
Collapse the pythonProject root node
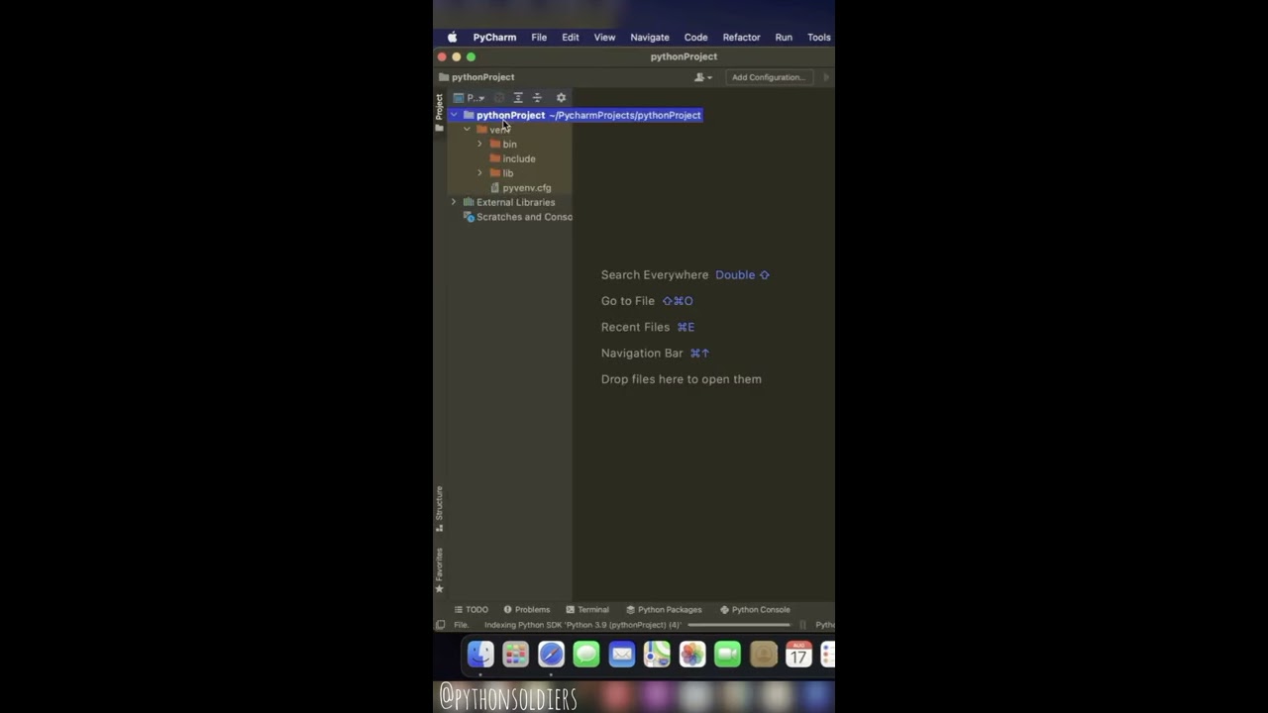[454, 115]
